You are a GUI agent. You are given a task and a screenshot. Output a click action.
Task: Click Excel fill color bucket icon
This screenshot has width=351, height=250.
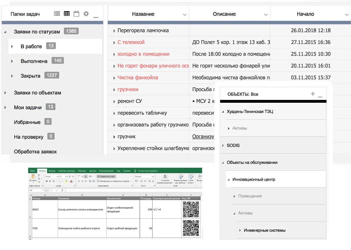coord(66,181)
